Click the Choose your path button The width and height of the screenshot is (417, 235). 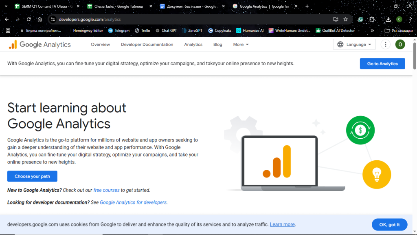[32, 176]
